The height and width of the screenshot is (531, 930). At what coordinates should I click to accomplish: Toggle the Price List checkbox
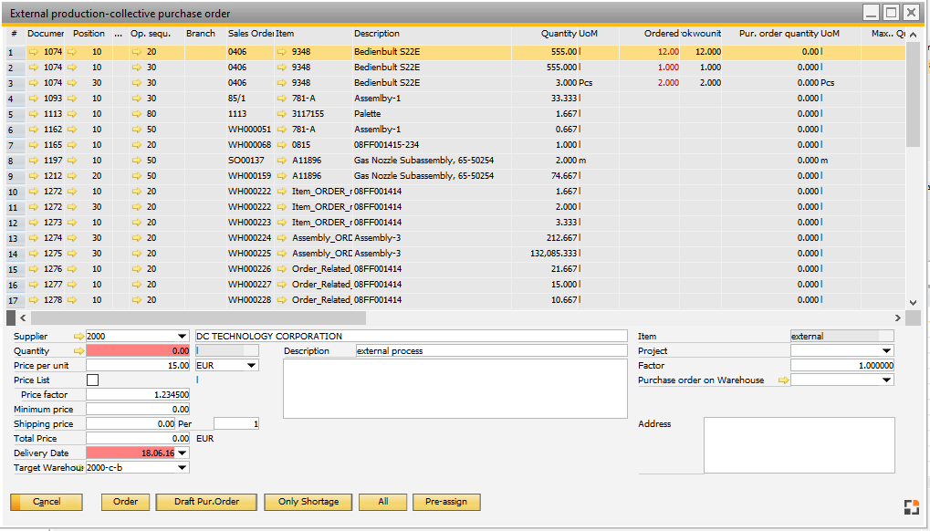pos(92,380)
